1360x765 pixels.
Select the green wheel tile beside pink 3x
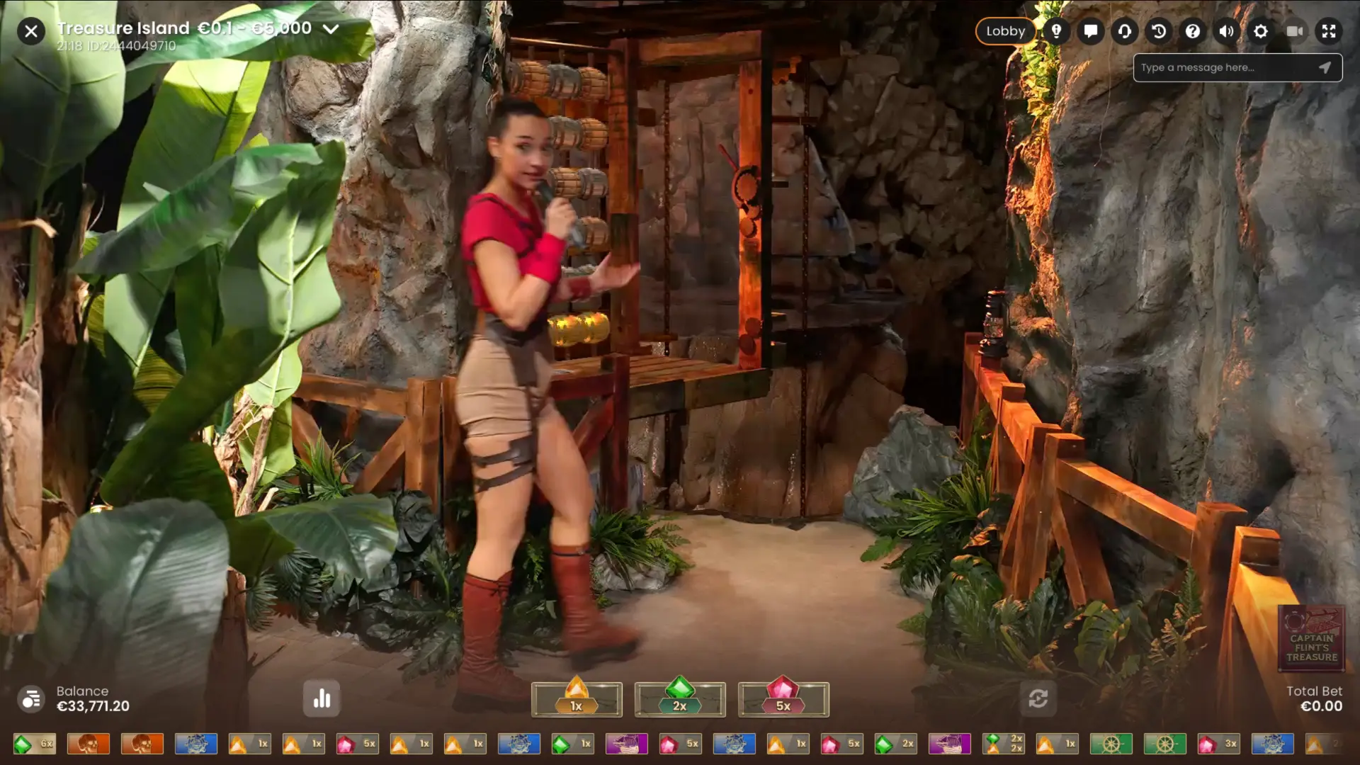point(1165,744)
